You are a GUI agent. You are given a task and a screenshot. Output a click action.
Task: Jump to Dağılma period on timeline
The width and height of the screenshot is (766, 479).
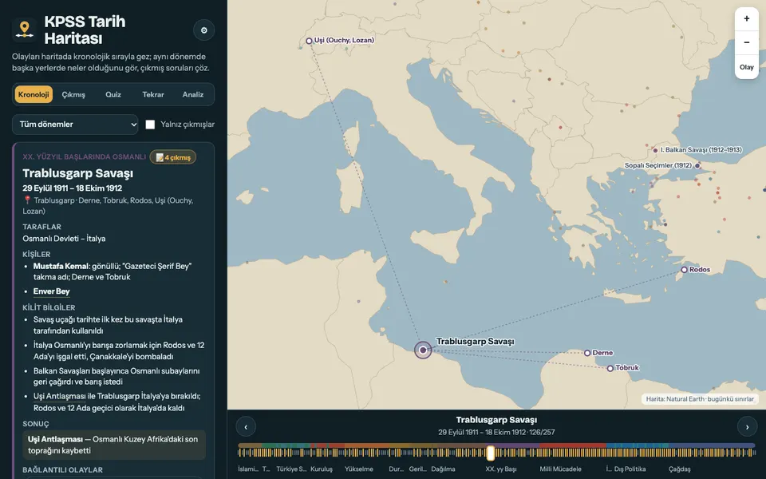443,469
